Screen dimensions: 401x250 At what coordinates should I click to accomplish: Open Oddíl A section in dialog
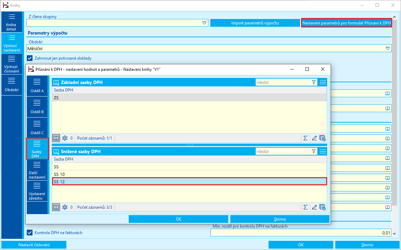coord(37,86)
